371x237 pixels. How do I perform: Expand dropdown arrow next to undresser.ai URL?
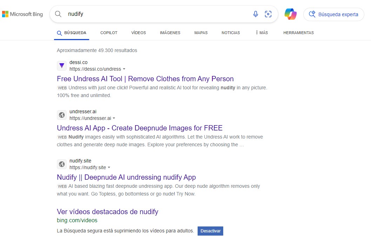pos(114,118)
